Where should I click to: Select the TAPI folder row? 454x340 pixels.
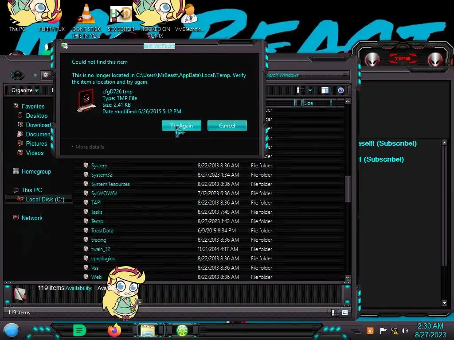tap(209, 202)
